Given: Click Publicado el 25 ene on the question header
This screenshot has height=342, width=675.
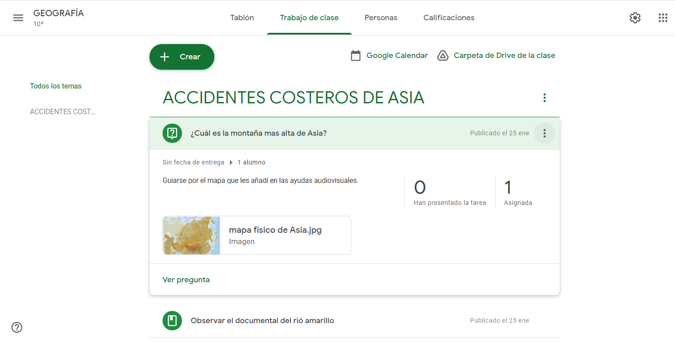Looking at the screenshot, I should coord(499,133).
